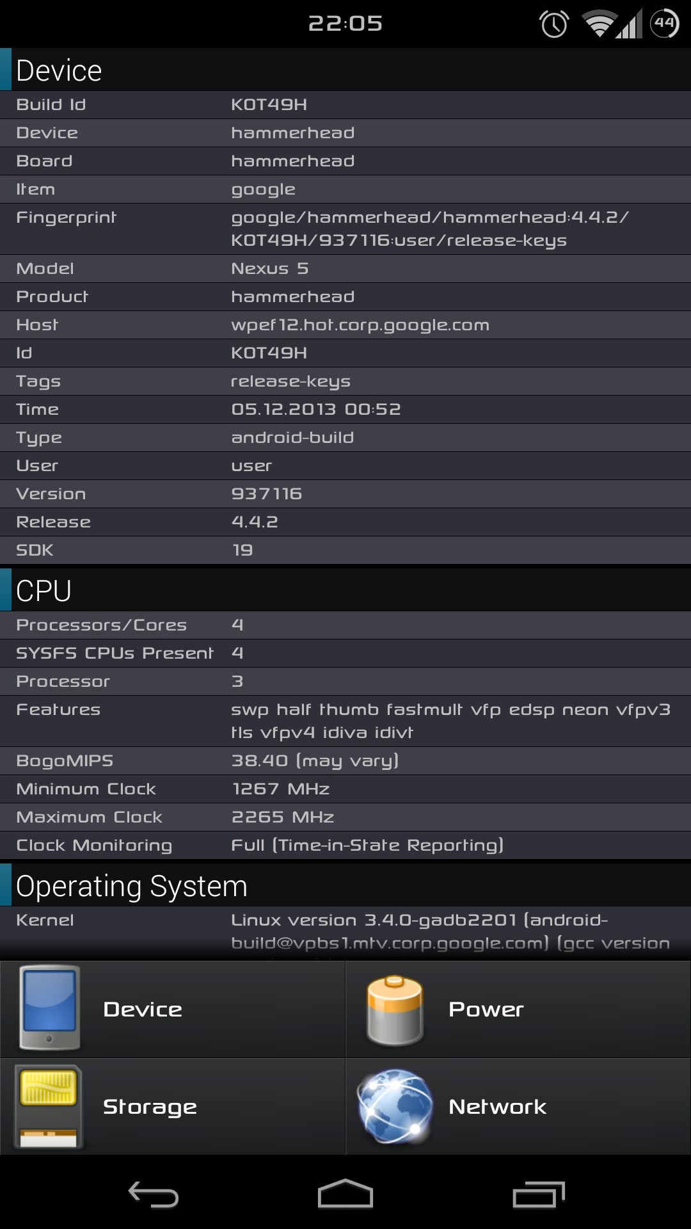The width and height of the screenshot is (691, 1229).
Task: Tap the recent apps navigation icon
Action: pyautogui.click(x=539, y=1194)
